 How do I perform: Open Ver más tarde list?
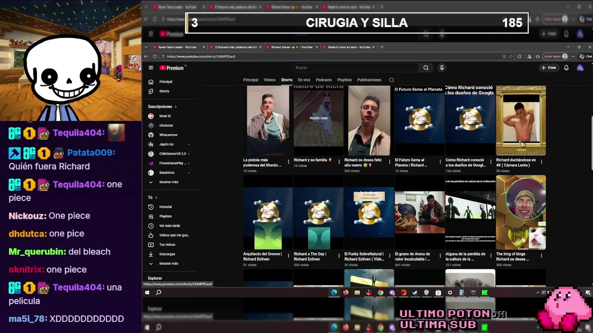coord(164,226)
